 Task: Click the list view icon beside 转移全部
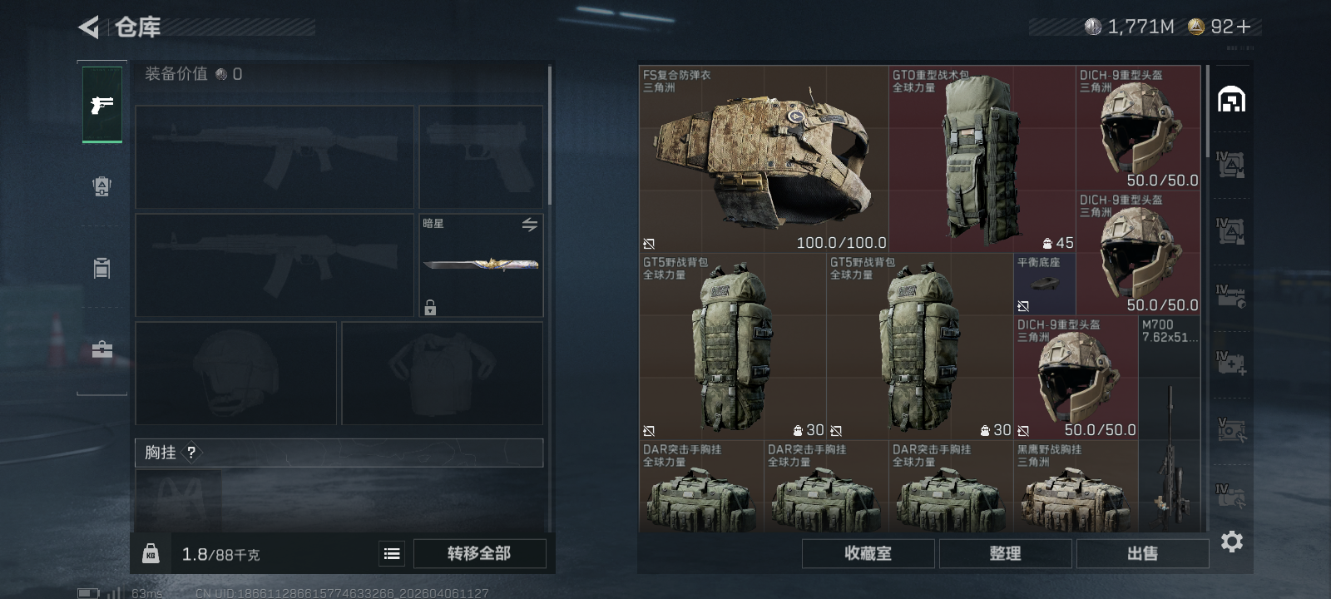coord(392,553)
